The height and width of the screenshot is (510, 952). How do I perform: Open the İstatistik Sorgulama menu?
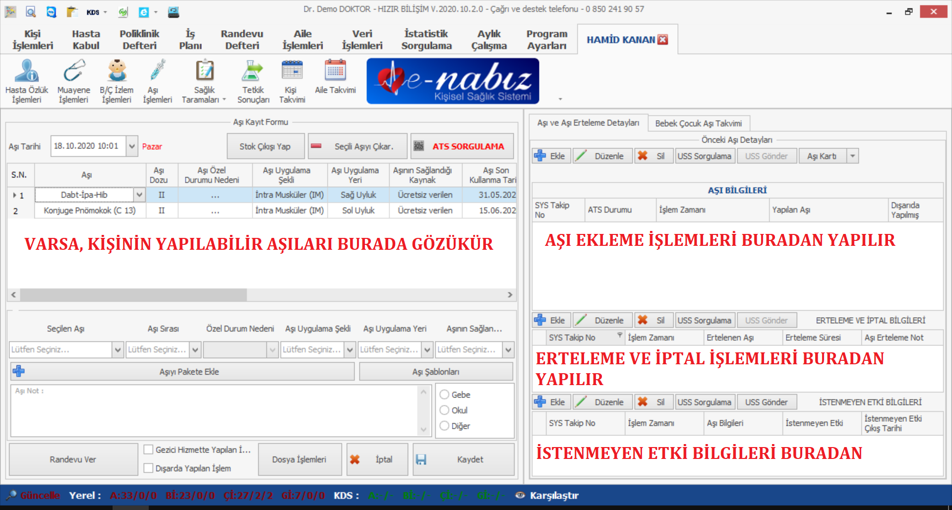426,40
